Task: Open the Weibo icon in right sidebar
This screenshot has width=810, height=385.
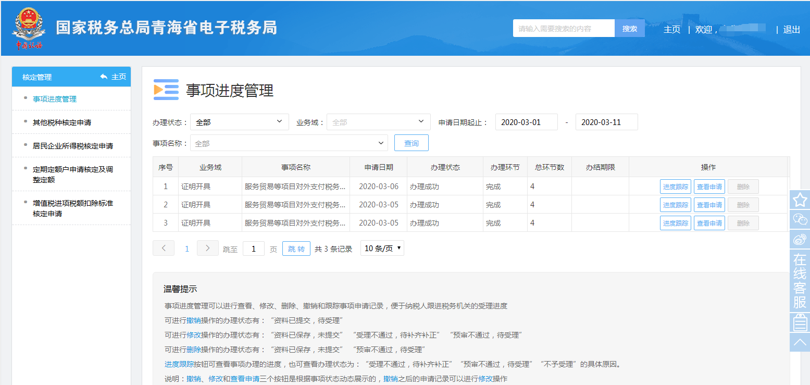Action: click(x=800, y=240)
